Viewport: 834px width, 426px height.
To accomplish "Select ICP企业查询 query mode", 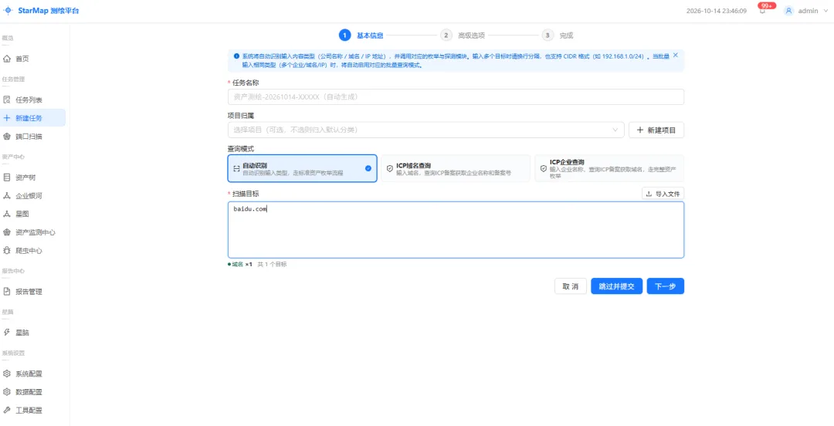I will point(609,168).
